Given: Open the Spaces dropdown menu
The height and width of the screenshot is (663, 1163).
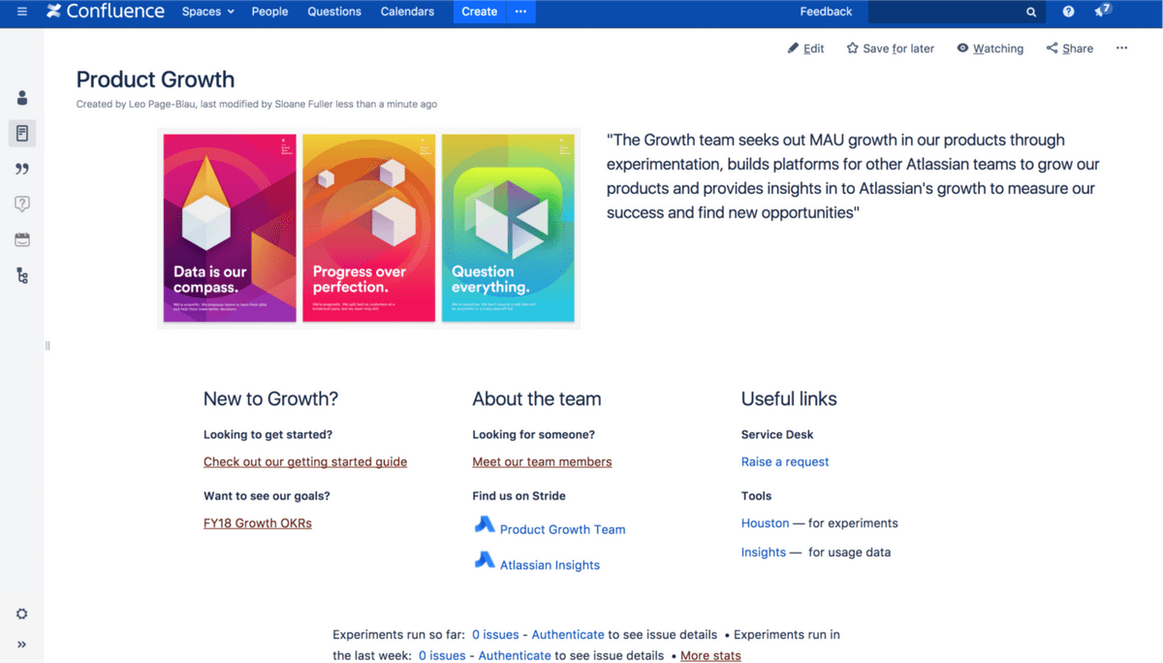Looking at the screenshot, I should click(x=208, y=12).
